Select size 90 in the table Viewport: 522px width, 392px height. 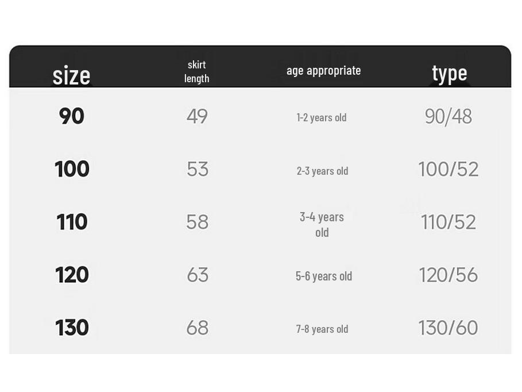coord(72,116)
